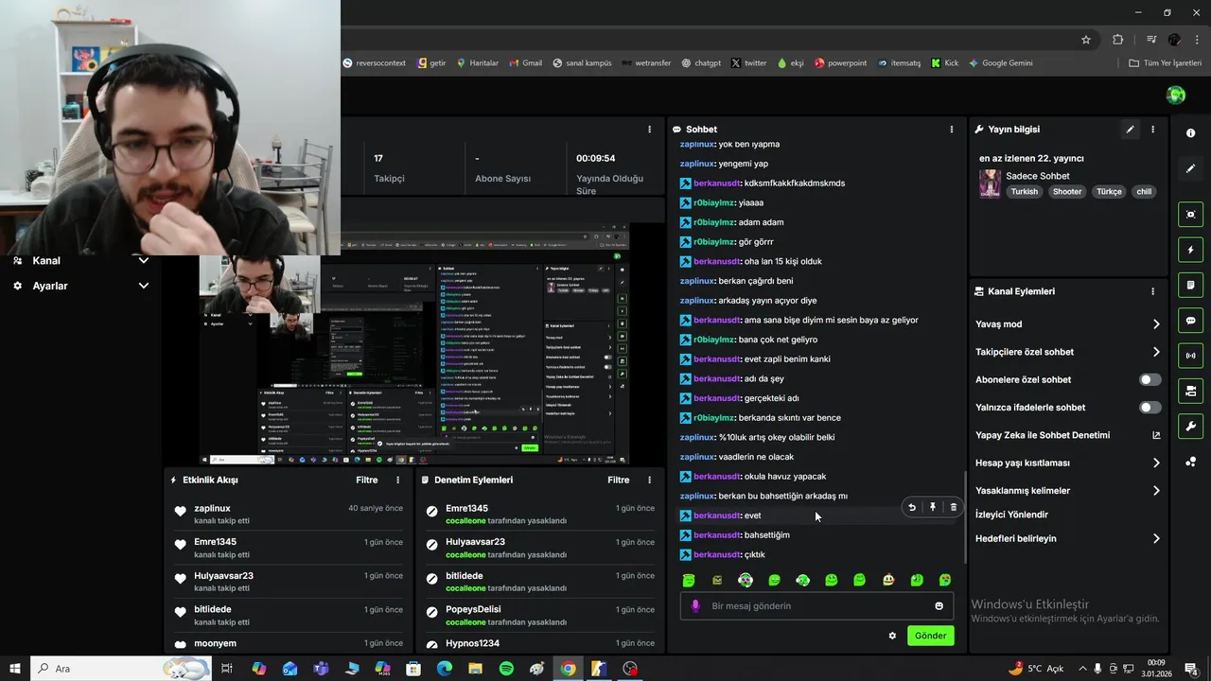Bookmark this page with star icon
This screenshot has width=1211, height=681.
[x=1086, y=40]
